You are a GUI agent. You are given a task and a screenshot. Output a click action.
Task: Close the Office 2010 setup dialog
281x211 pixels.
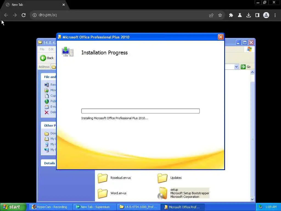pos(221,37)
